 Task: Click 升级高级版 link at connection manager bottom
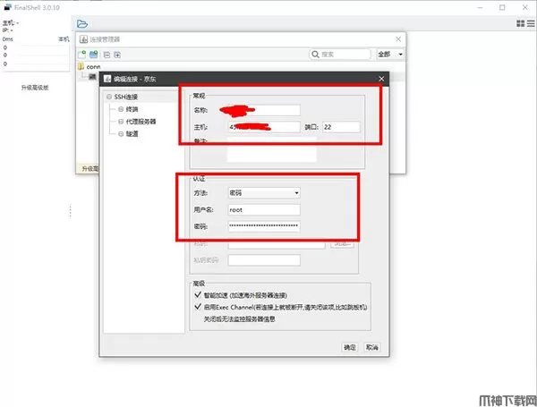tap(90, 168)
